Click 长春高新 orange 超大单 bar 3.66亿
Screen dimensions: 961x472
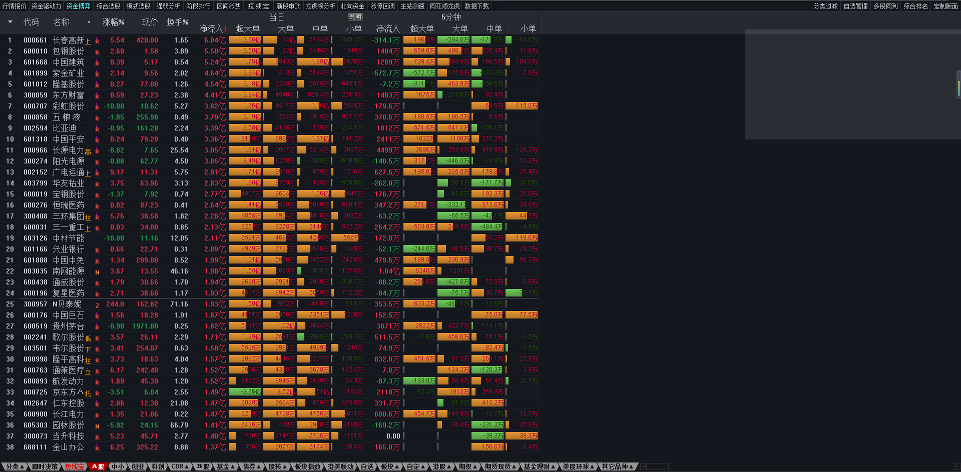point(245,40)
